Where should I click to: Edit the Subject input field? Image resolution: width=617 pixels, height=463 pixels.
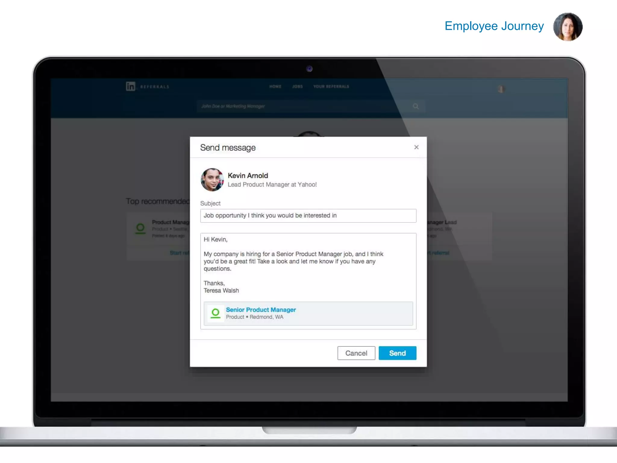[x=308, y=216]
